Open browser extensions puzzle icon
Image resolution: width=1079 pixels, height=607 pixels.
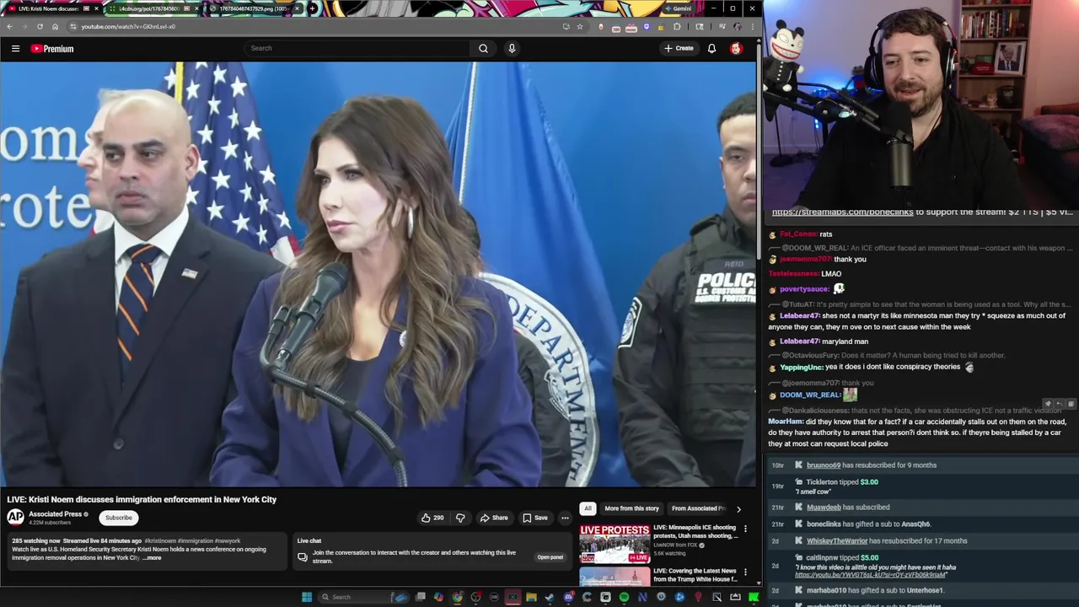(x=676, y=26)
